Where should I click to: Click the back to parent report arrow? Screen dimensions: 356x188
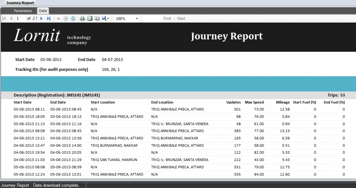58,18
